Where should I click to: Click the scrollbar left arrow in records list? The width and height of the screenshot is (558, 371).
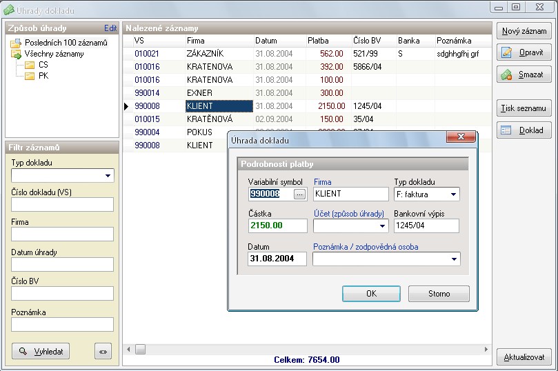point(128,350)
